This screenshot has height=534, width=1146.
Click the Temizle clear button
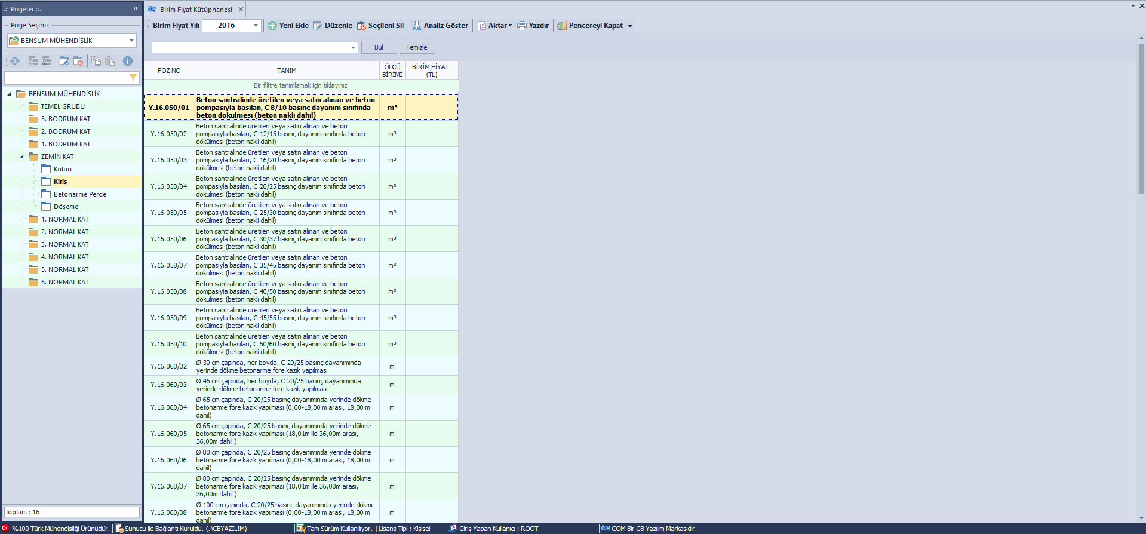click(x=417, y=47)
